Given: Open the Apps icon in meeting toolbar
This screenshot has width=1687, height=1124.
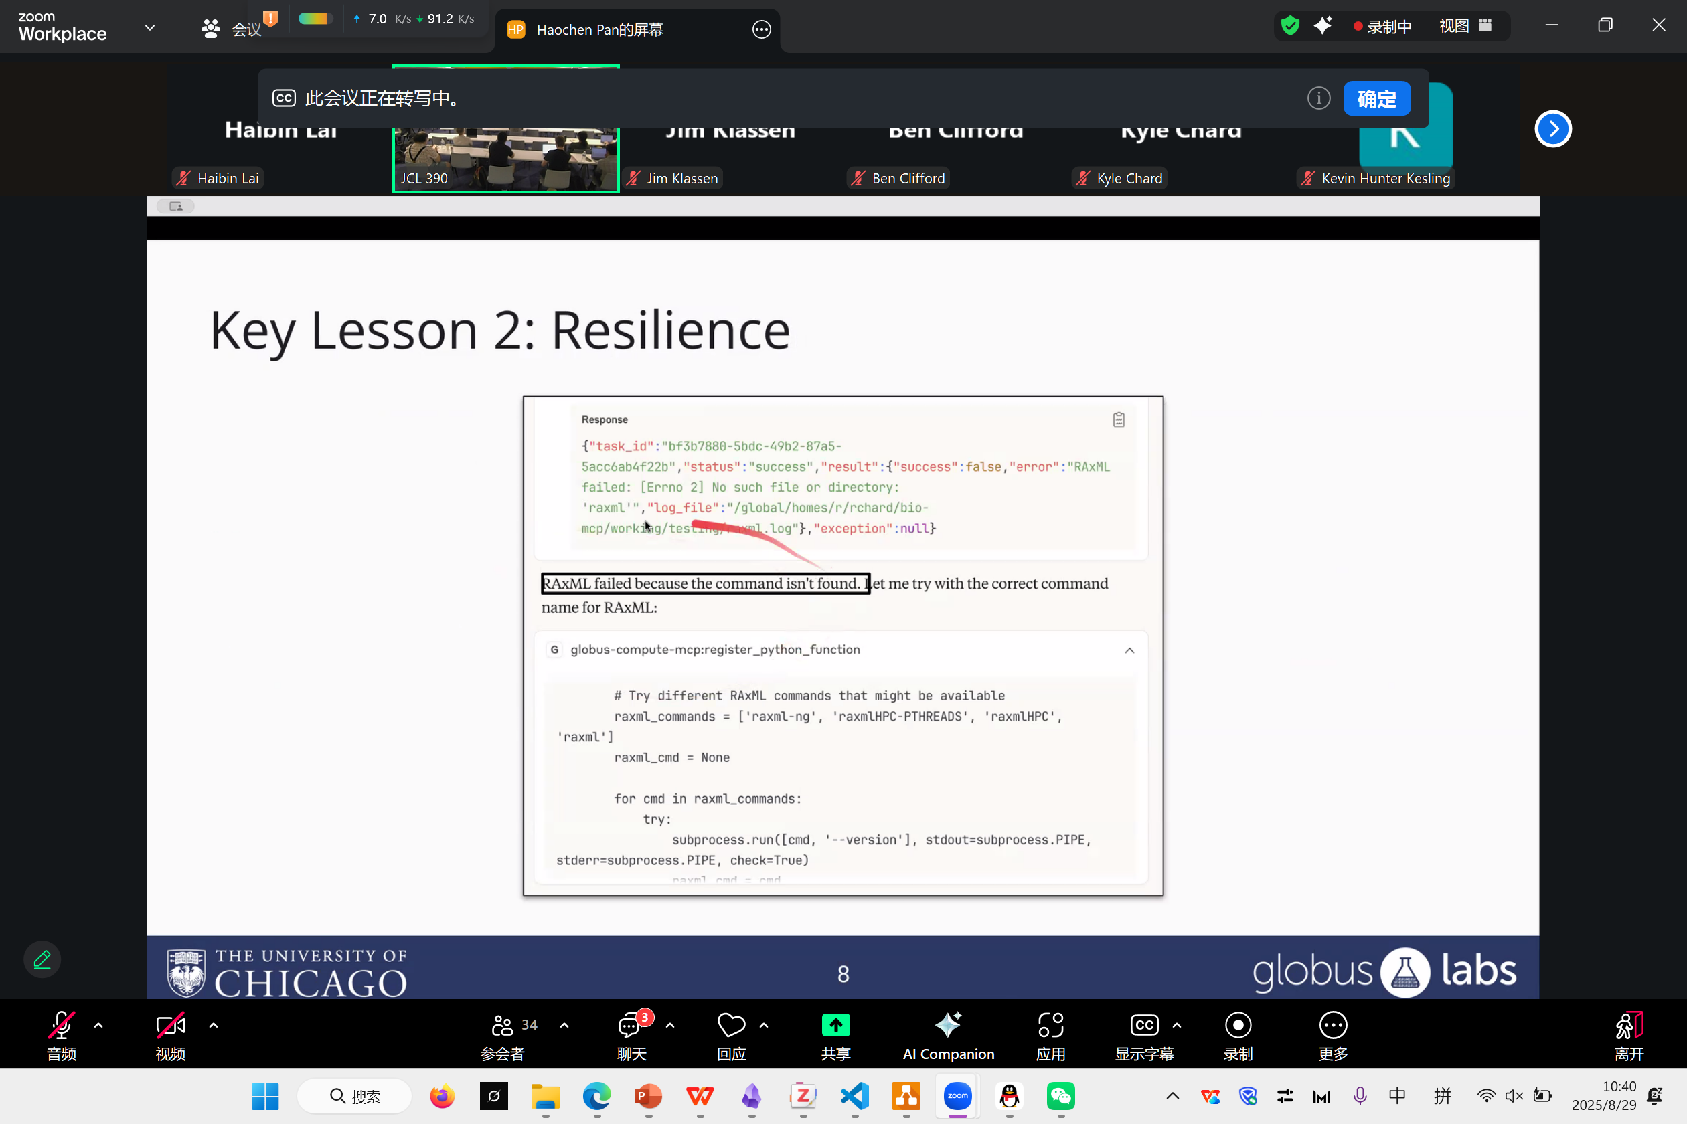Looking at the screenshot, I should (x=1051, y=1035).
